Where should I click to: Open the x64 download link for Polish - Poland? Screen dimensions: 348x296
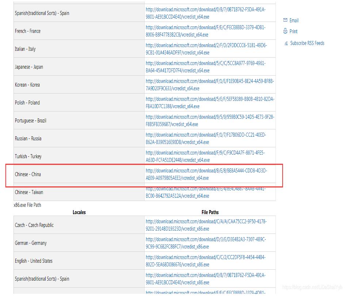210,103
